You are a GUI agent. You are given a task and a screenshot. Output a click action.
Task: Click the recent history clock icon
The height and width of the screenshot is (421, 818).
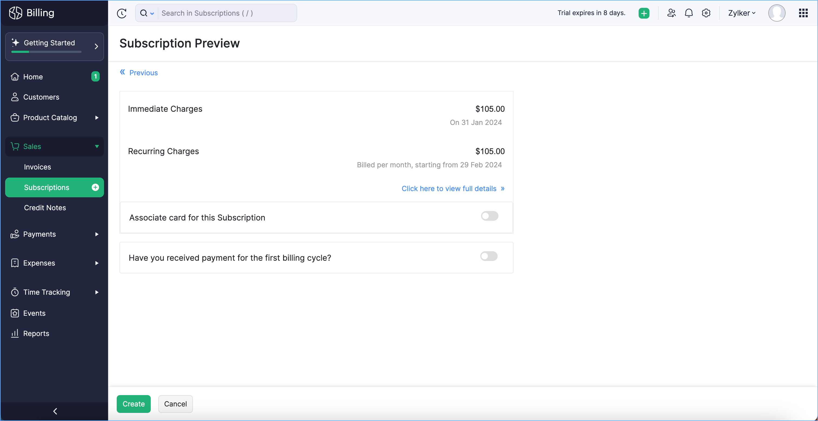pyautogui.click(x=122, y=13)
